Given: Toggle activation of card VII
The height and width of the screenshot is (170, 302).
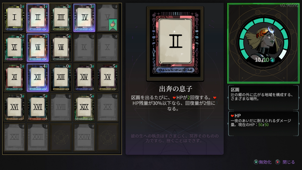Looking at the screenshot, I should pos(38,48).
